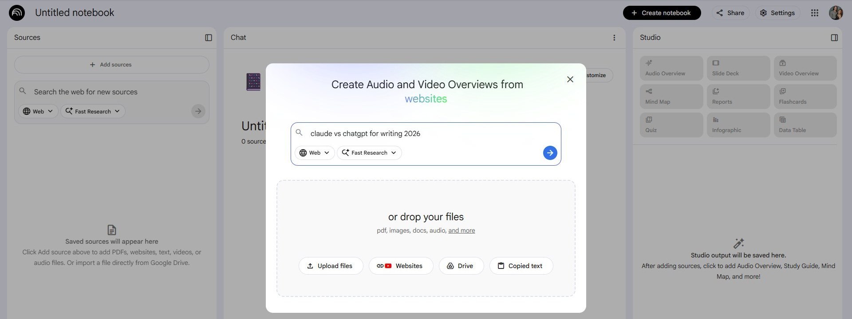Click the notebook emoji icon in Chat
Image resolution: width=852 pixels, height=319 pixels.
click(x=253, y=82)
